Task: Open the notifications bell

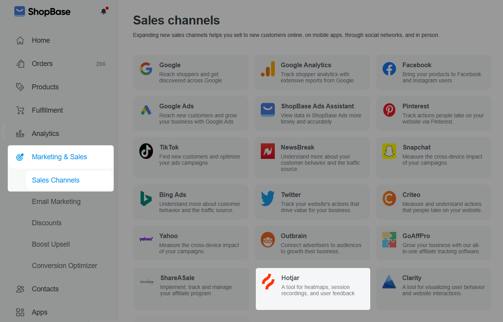Action: click(104, 11)
